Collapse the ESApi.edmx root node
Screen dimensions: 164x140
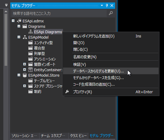[13, 21]
